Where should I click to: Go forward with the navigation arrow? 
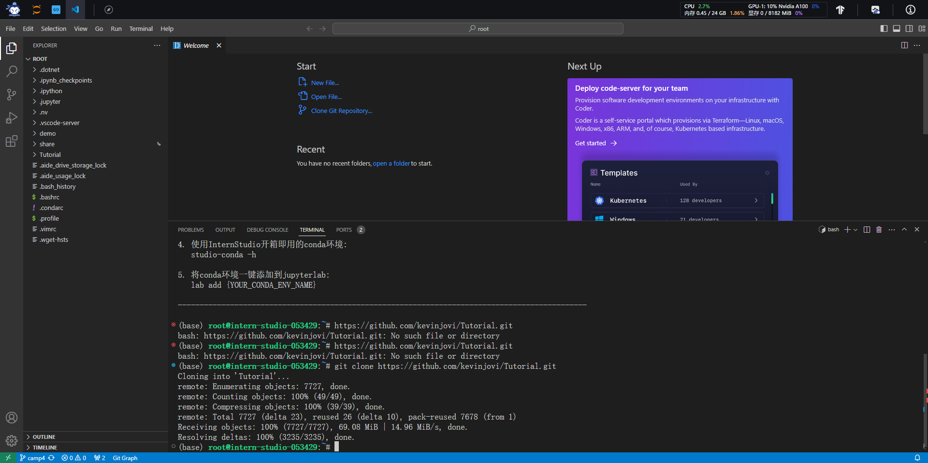[322, 28]
